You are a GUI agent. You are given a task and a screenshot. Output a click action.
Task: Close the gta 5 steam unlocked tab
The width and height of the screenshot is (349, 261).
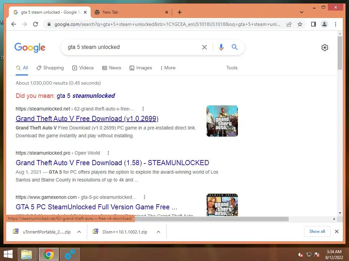pos(85,13)
